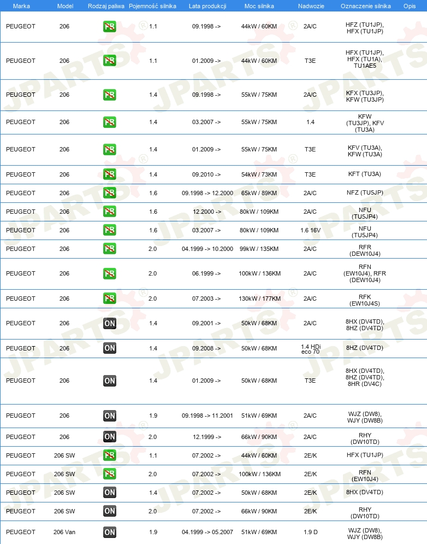
Task: Select the '12.1999 ->' production date cell
Action: coord(207,437)
